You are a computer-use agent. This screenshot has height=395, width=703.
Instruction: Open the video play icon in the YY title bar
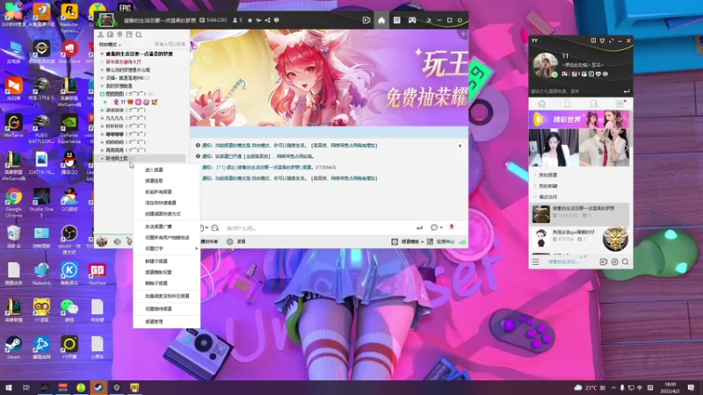366,20
